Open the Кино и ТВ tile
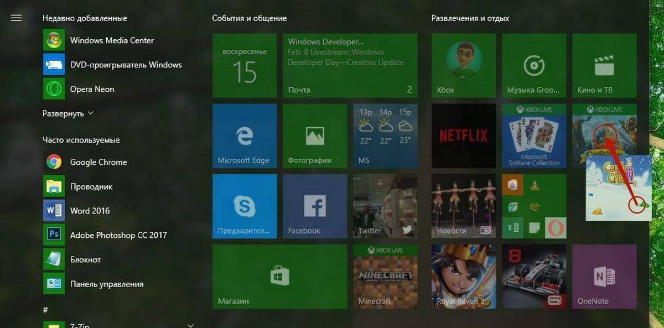The height and width of the screenshot is (328, 664). coord(604,65)
